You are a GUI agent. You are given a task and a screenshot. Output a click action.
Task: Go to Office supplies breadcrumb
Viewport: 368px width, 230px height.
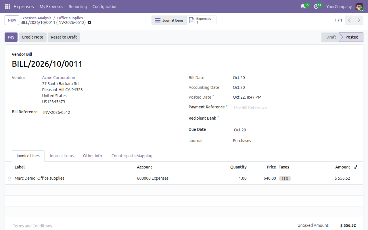[70, 18]
